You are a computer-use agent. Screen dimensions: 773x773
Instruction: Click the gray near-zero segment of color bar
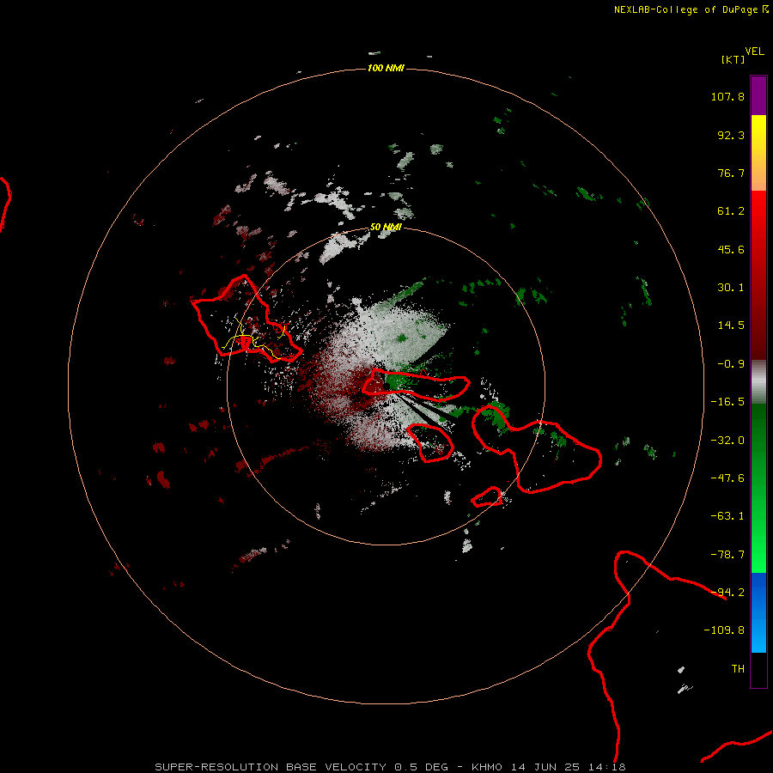[758, 382]
